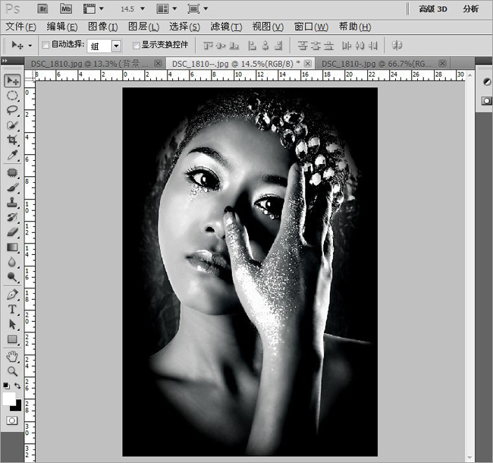
Task: Select the Hand tool
Action: 12,357
